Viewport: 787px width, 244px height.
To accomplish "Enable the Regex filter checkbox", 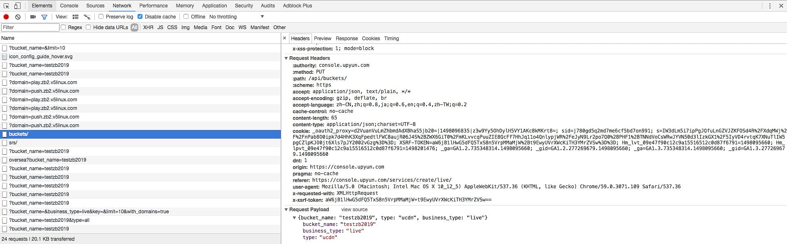I will (x=63, y=27).
